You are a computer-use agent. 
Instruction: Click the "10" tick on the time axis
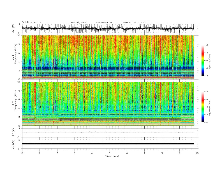197,153
